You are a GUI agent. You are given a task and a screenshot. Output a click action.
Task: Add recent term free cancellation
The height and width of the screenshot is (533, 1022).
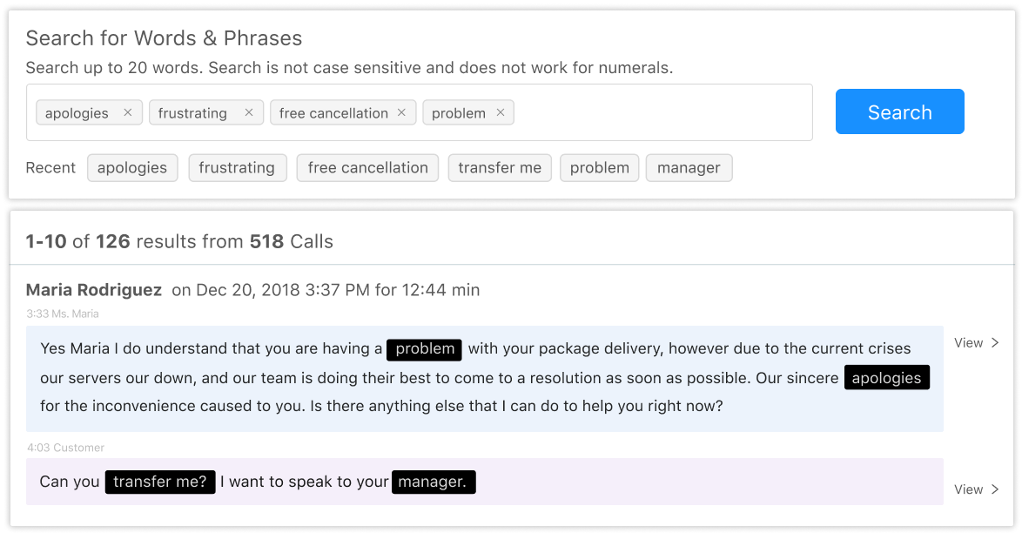367,168
